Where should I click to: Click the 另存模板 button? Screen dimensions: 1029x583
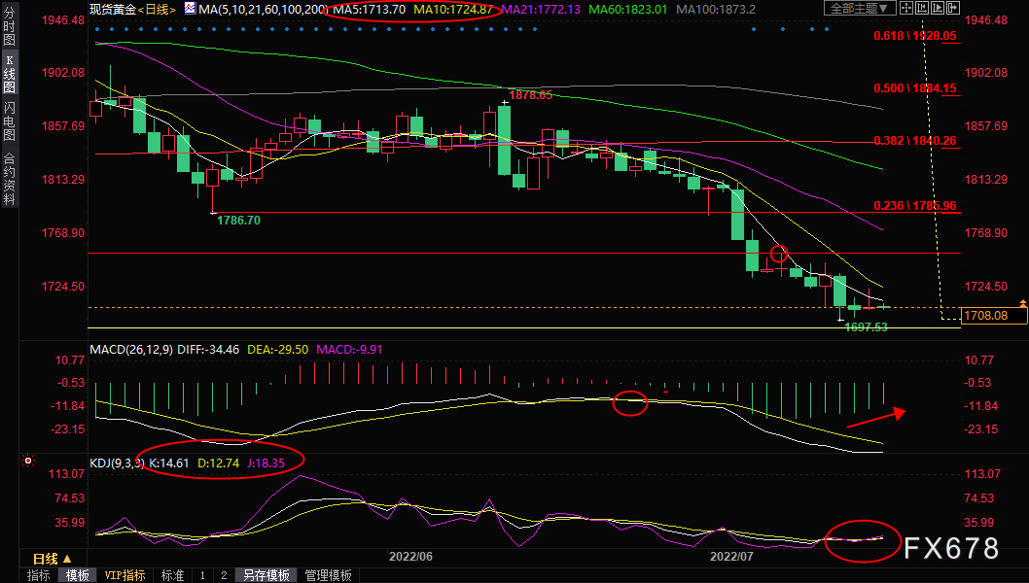(x=266, y=575)
